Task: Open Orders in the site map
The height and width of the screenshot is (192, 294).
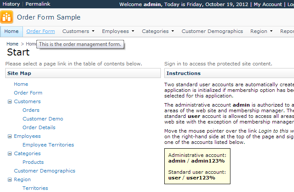Action: (31, 110)
